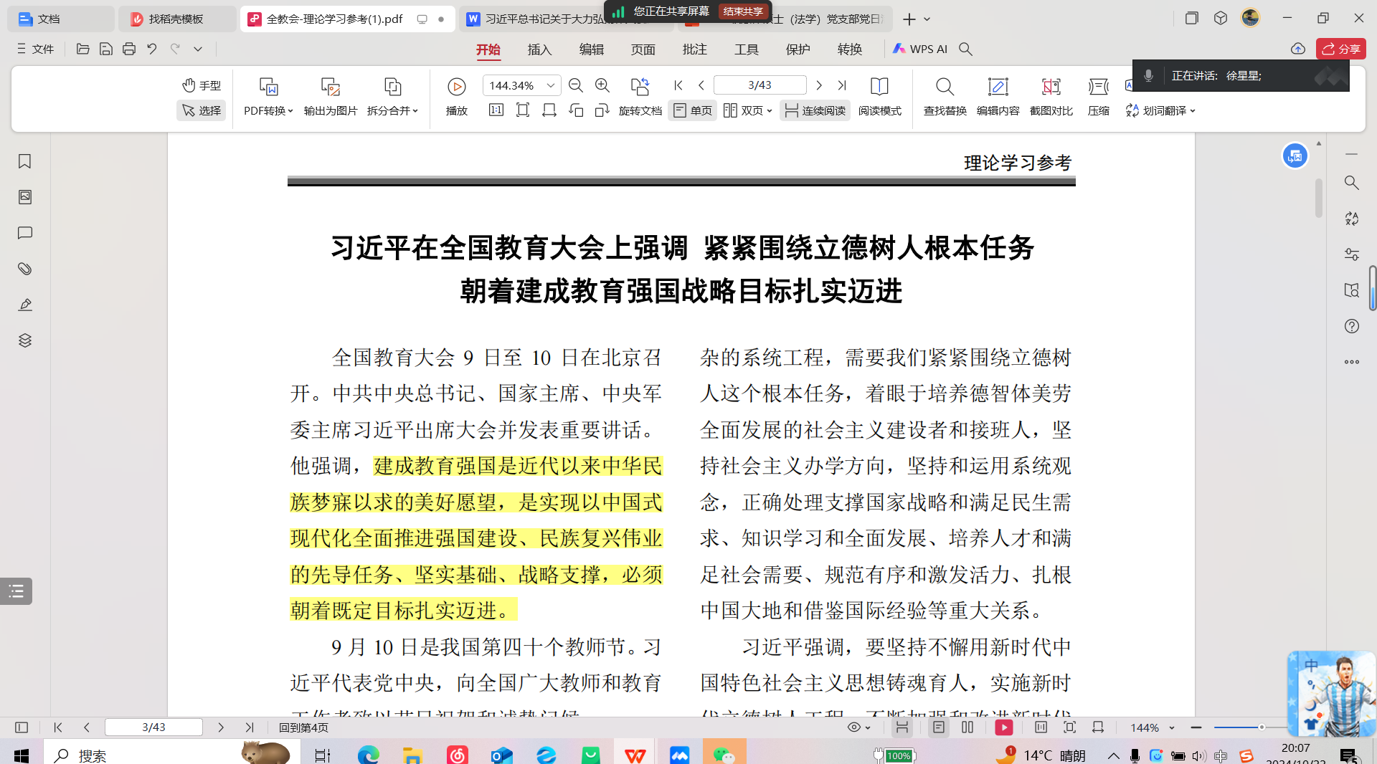
Task: Click the zoom slider in the status bar
Action: click(x=1261, y=727)
